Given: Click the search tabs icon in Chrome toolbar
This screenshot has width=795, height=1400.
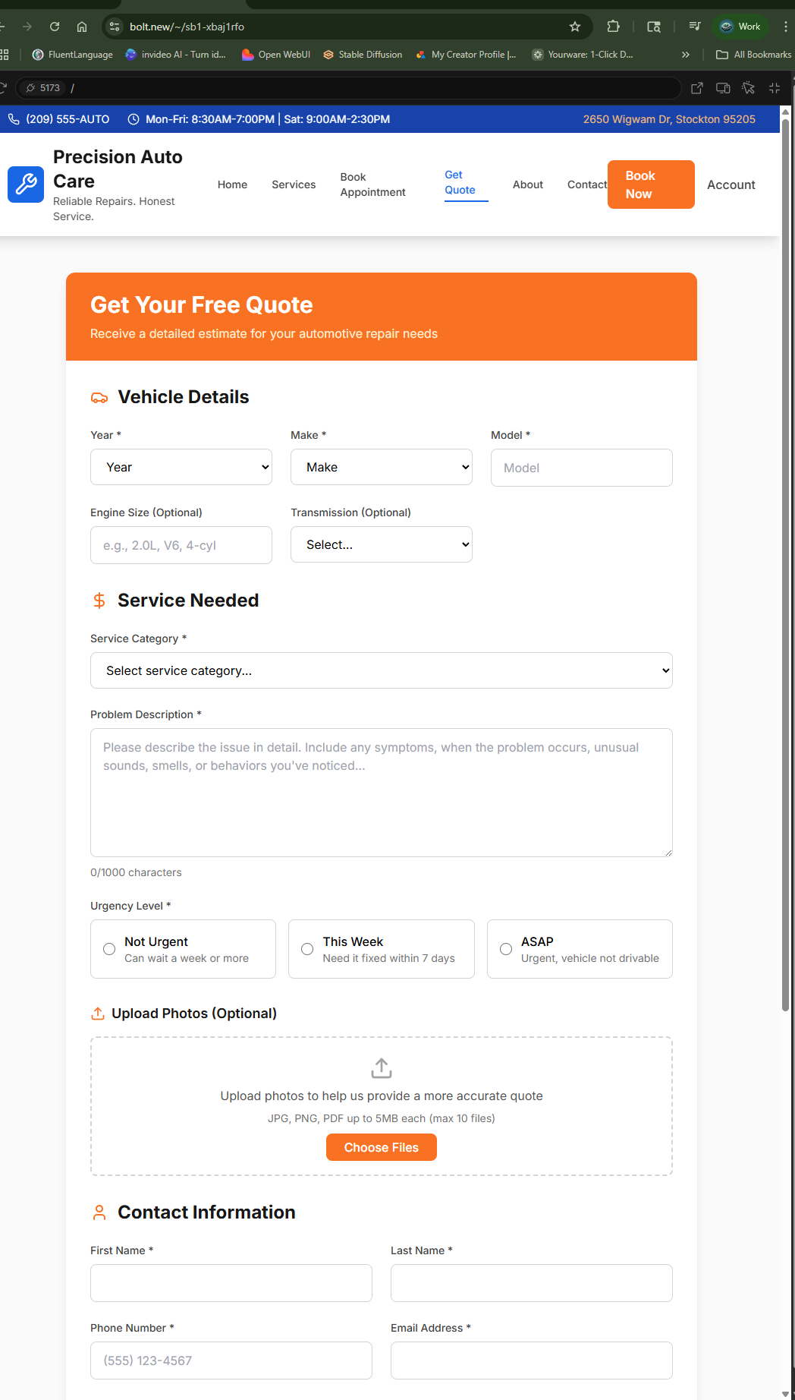Looking at the screenshot, I should pos(654,27).
